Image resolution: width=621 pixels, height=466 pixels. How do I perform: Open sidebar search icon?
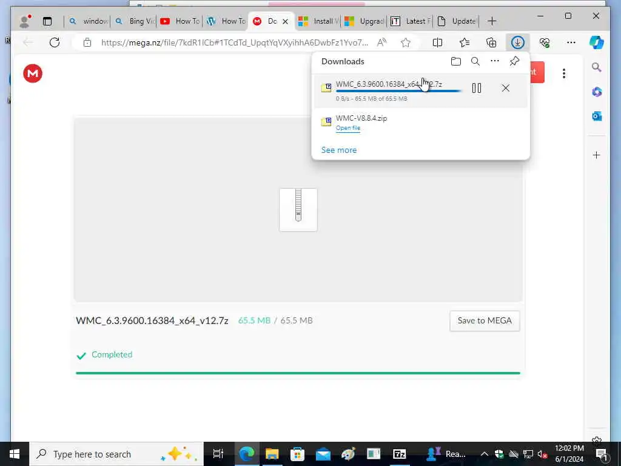597,67
